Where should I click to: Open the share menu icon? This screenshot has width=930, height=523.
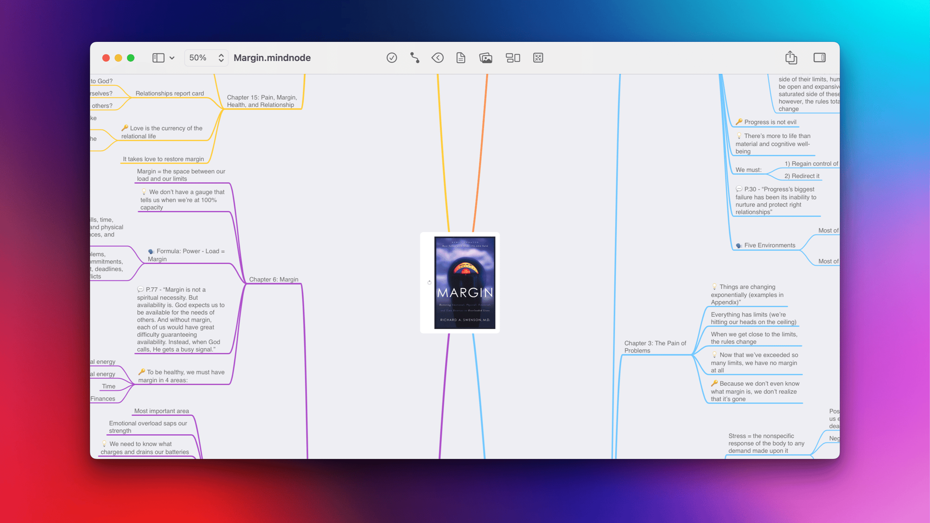point(791,57)
